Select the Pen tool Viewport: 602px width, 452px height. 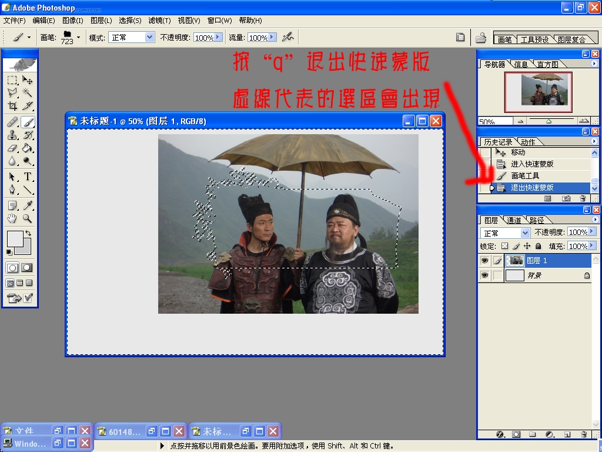pyautogui.click(x=12, y=190)
